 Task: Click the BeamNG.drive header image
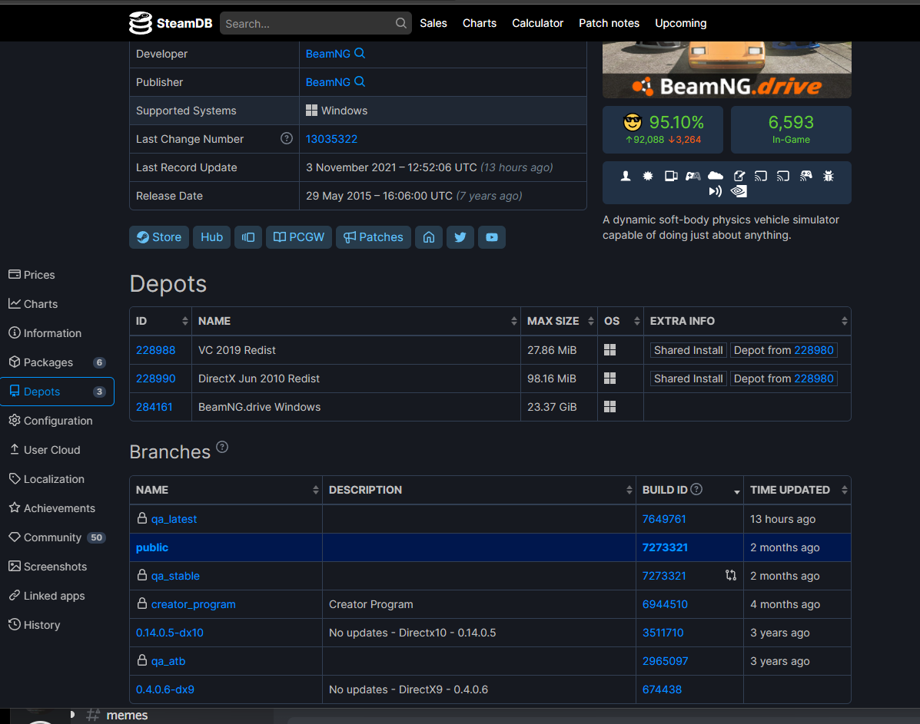[726, 69]
